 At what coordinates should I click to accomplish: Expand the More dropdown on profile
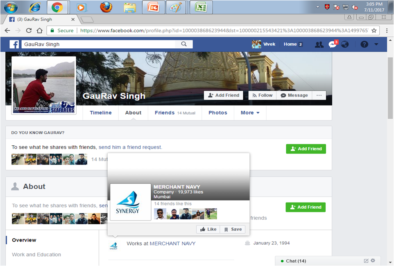tap(250, 113)
